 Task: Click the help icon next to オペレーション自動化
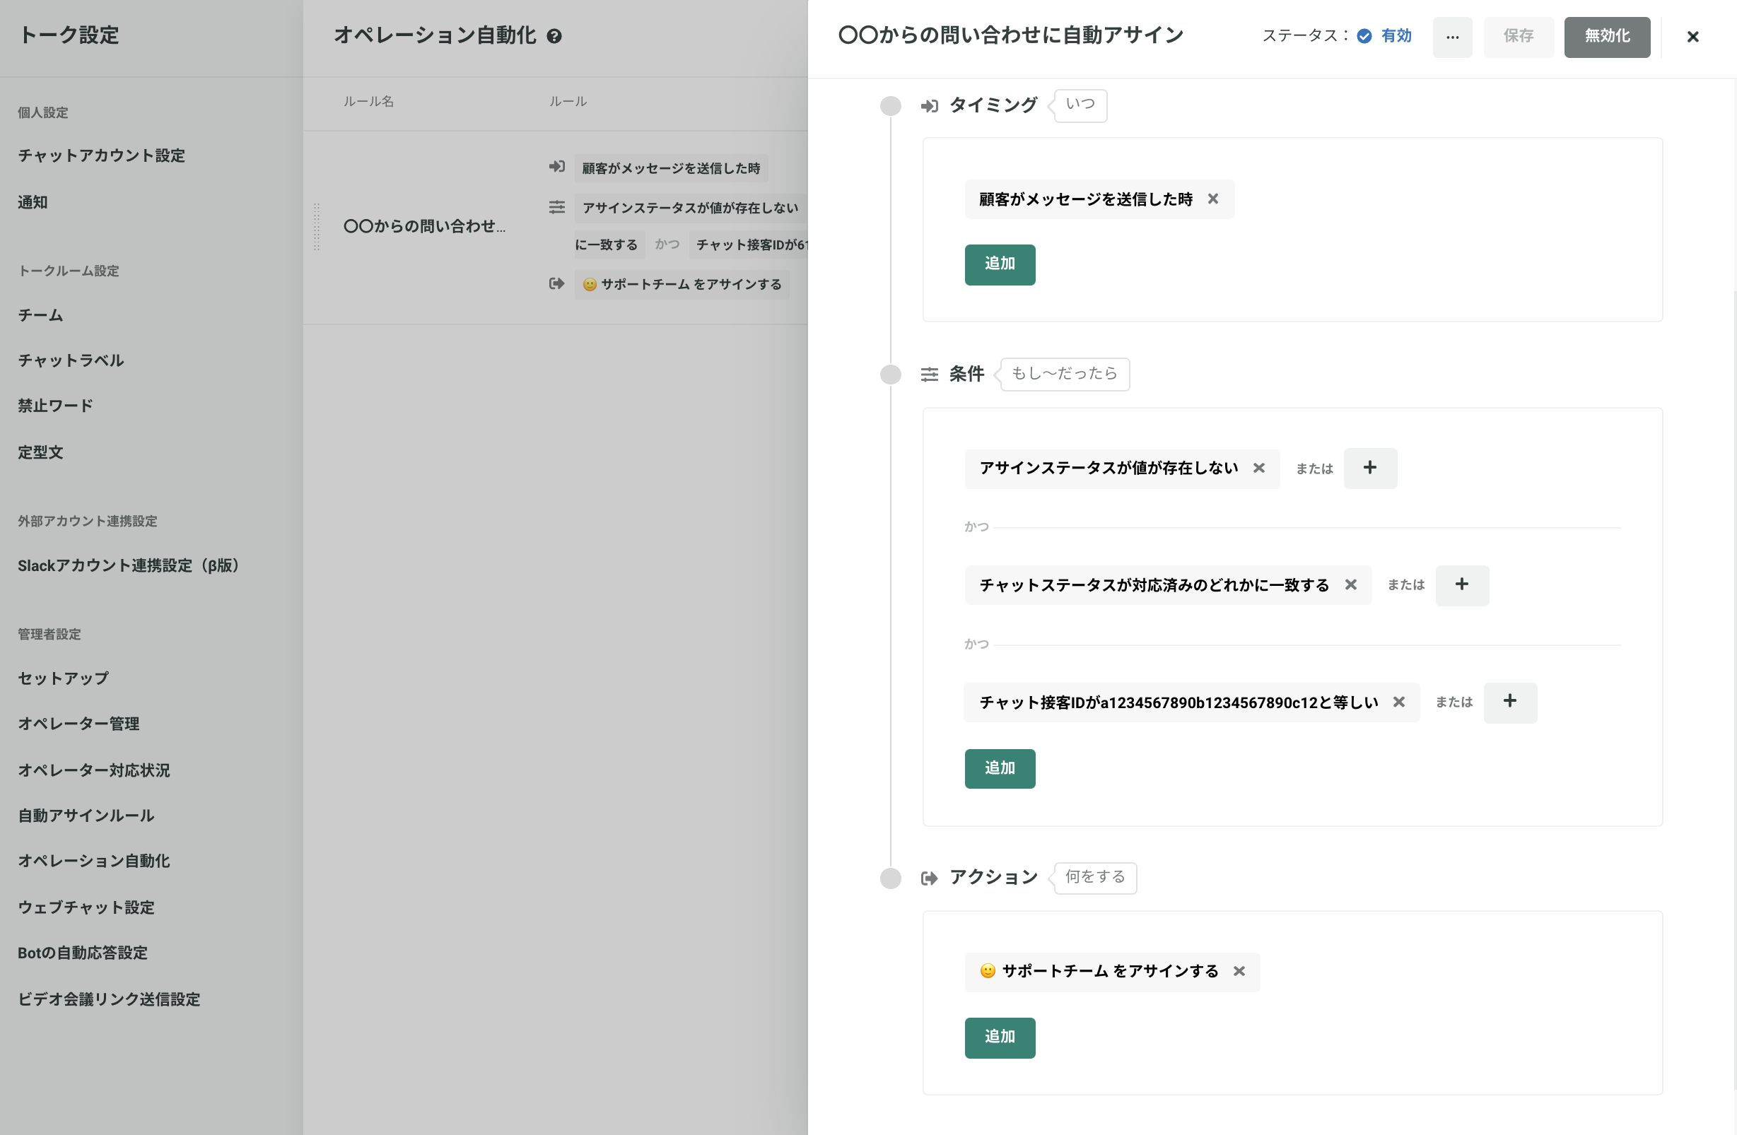[555, 37]
